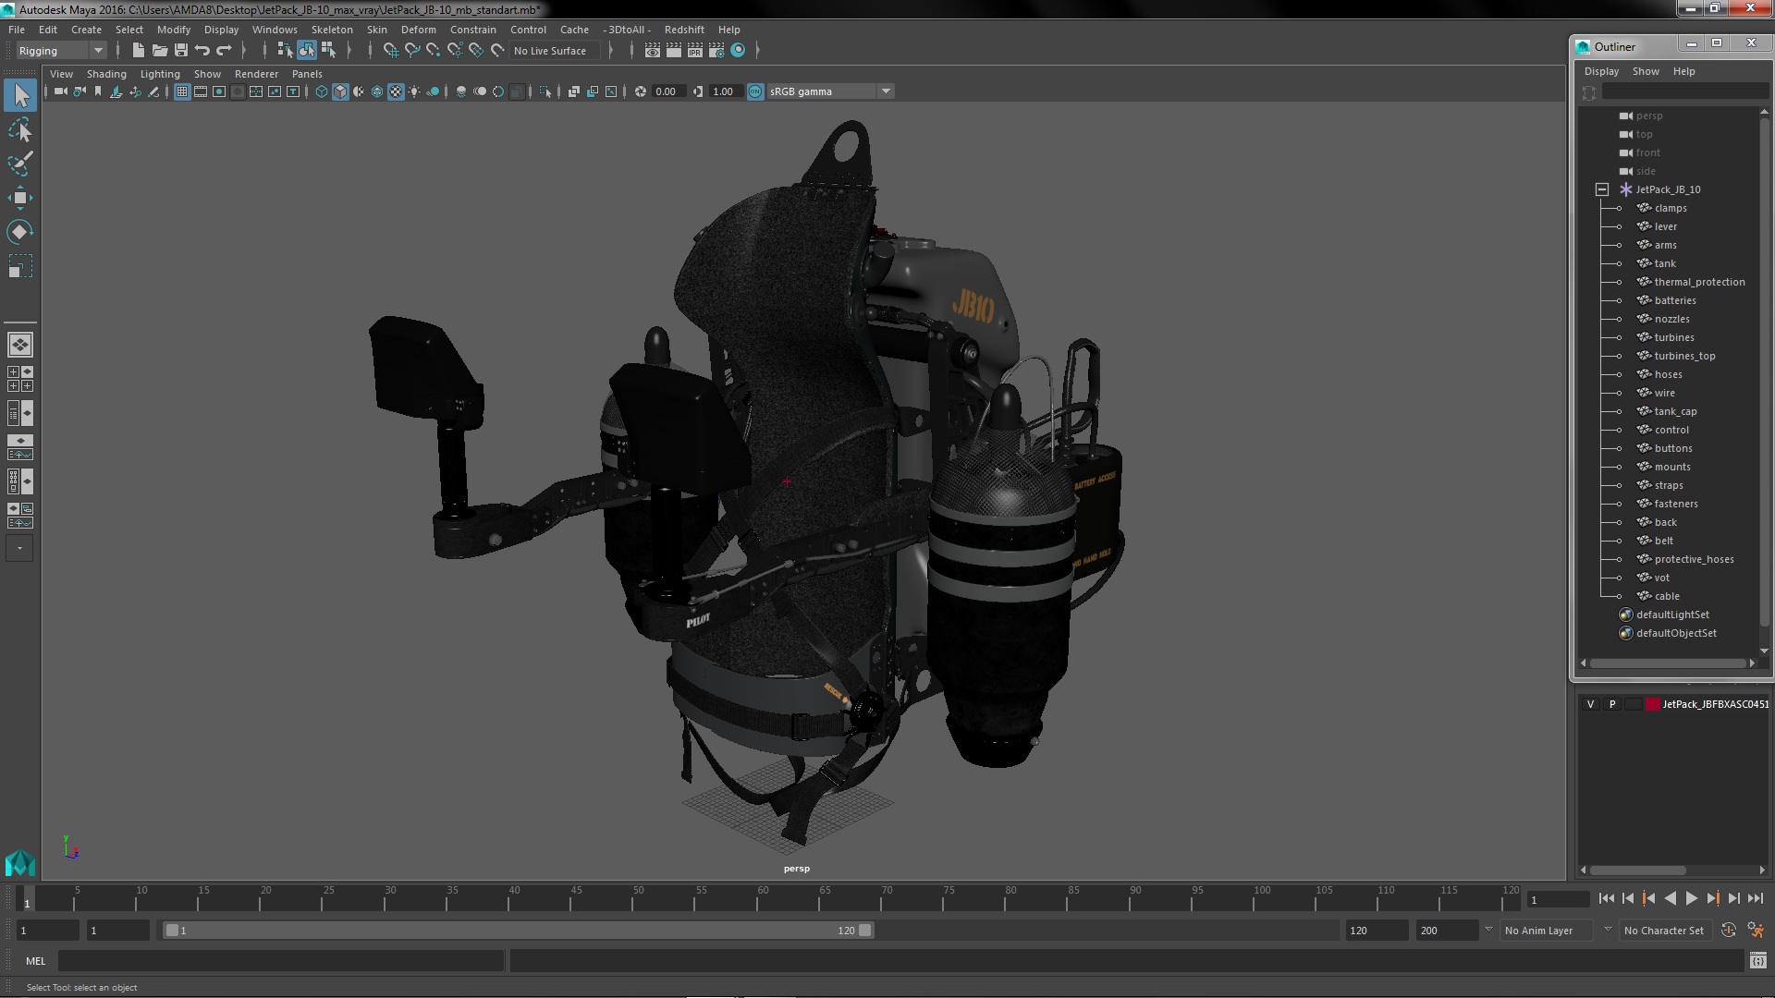Viewport: 1775px width, 998px height.
Task: Toggle the layer P playback box
Action: (1612, 704)
